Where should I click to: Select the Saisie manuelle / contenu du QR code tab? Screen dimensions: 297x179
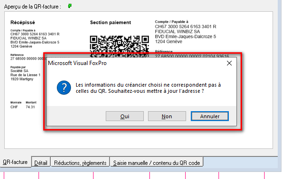coord(156,163)
